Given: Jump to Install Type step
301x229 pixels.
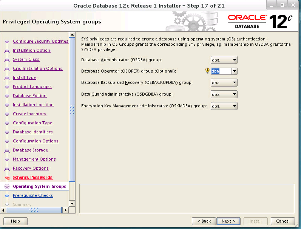Looking at the screenshot, I should tap(25, 77).
